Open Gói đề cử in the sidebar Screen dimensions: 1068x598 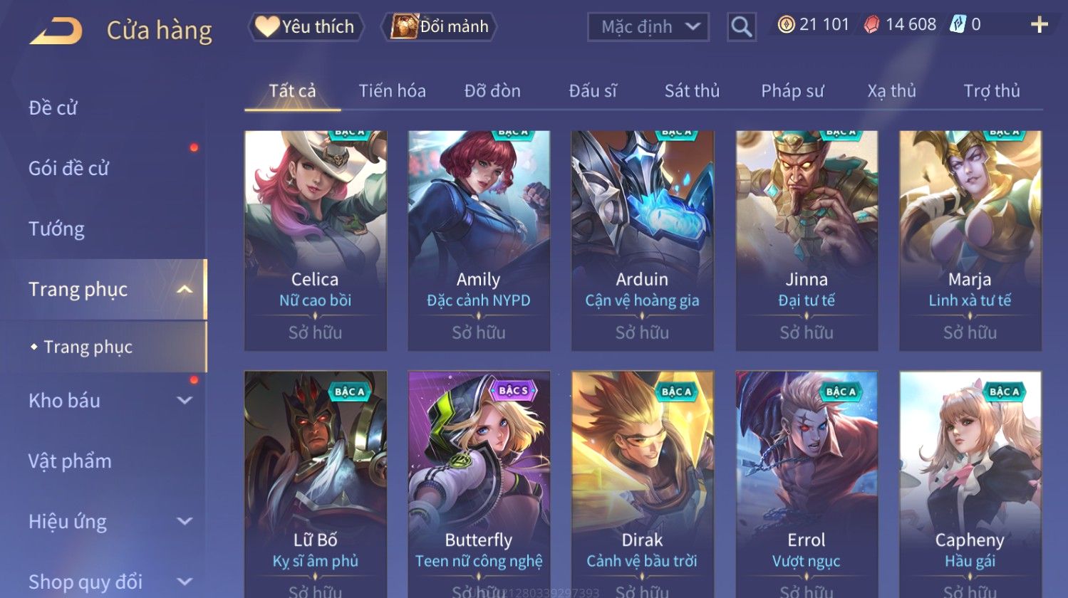[68, 169]
